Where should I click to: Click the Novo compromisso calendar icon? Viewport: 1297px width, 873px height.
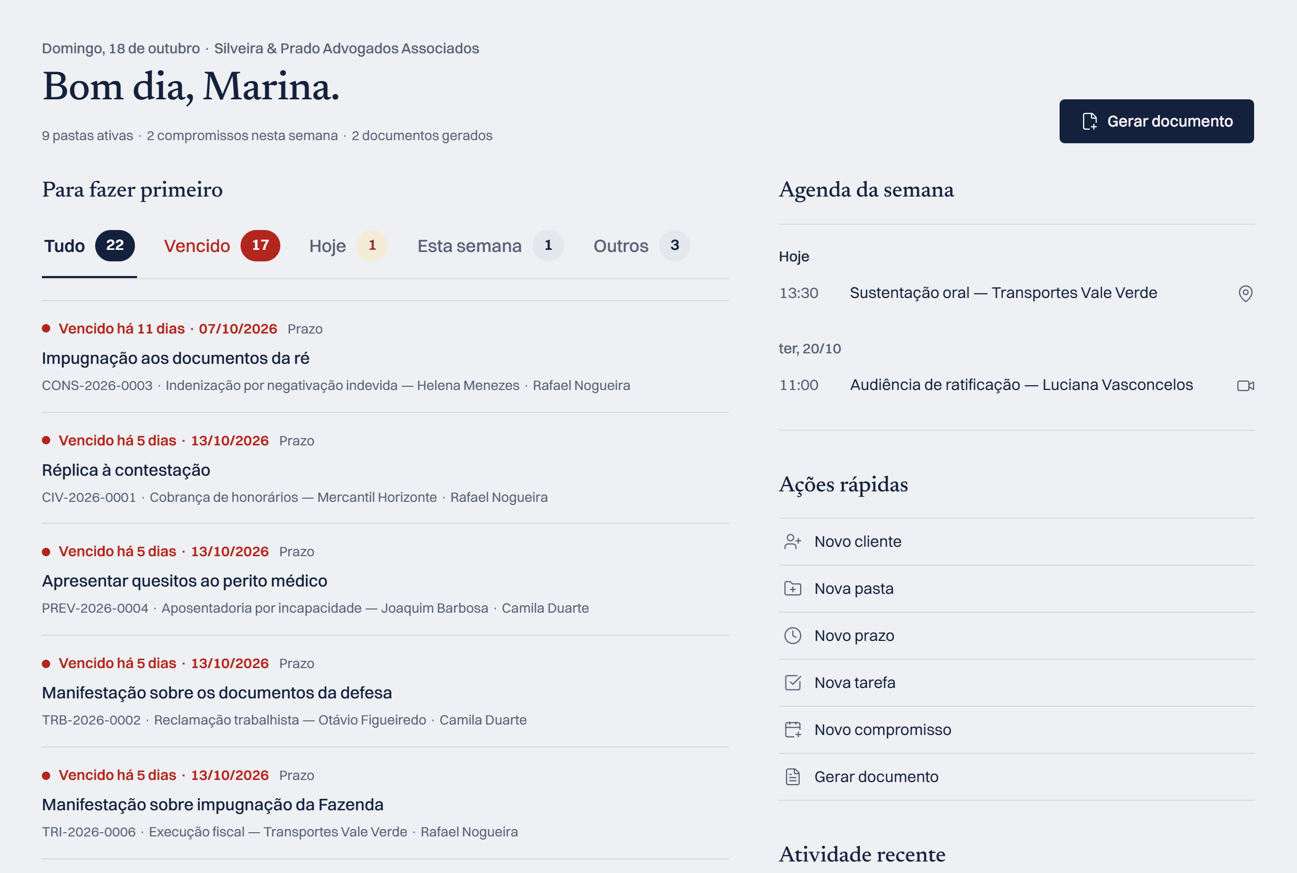coord(792,729)
